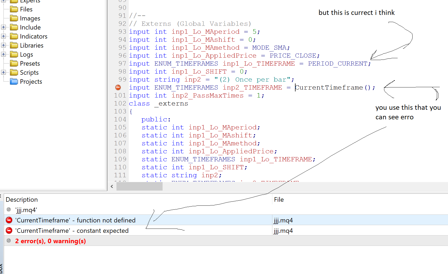Click inp1_Lo_MAshift on line 94

pos(203,40)
